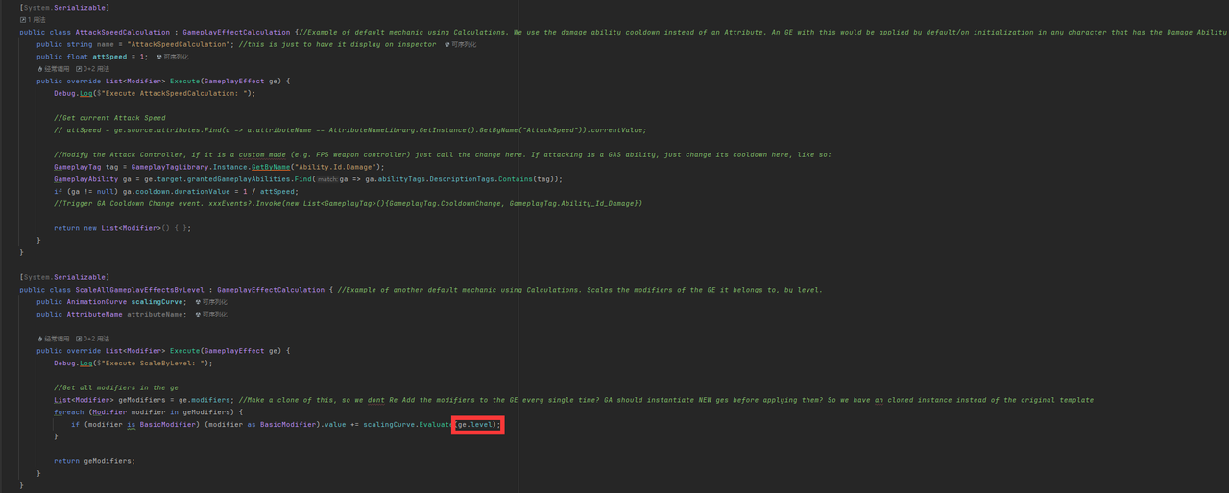Click the highlighted ge.level argument
This screenshot has height=493, width=1229.
tap(477, 424)
